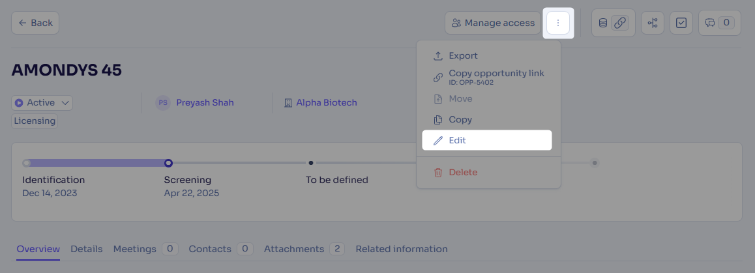Viewport: 755px width, 273px height.
Task: Click the chain link icon button
Action: click(x=620, y=23)
